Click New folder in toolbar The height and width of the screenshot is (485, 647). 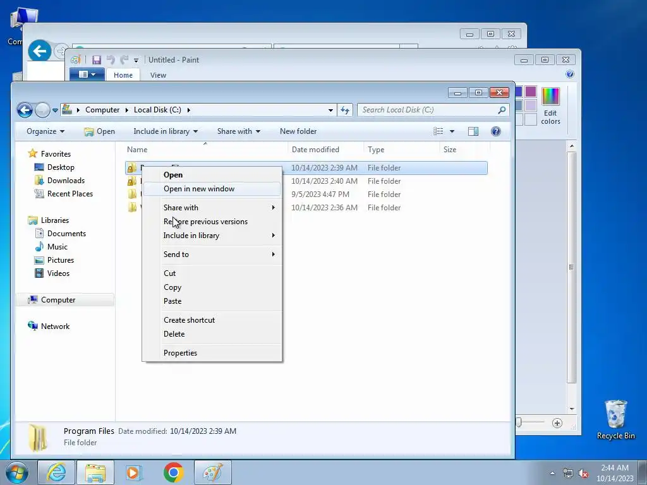pos(298,131)
